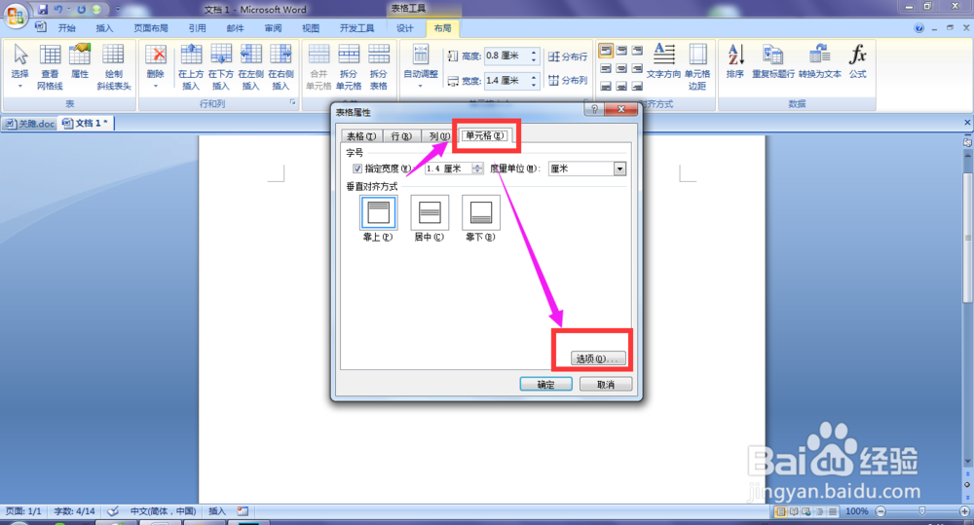
Task: Open 度量单位 dropdown in dialog
Action: tap(619, 169)
